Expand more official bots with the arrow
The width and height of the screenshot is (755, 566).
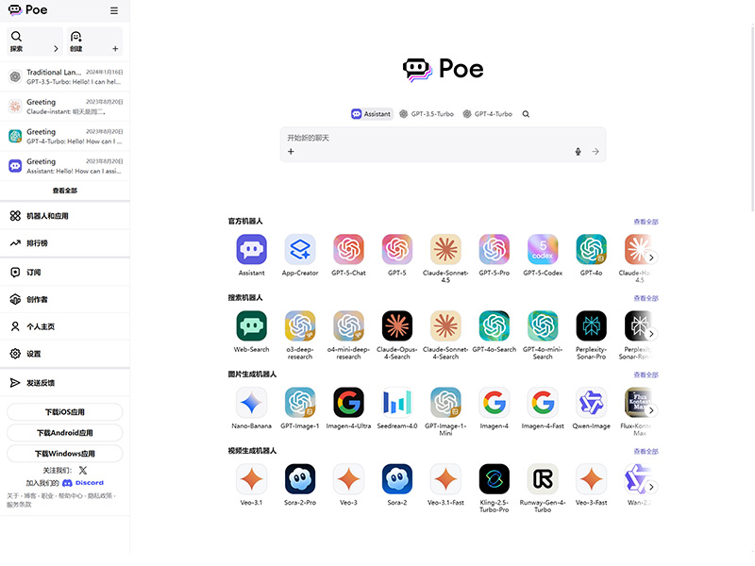651,256
